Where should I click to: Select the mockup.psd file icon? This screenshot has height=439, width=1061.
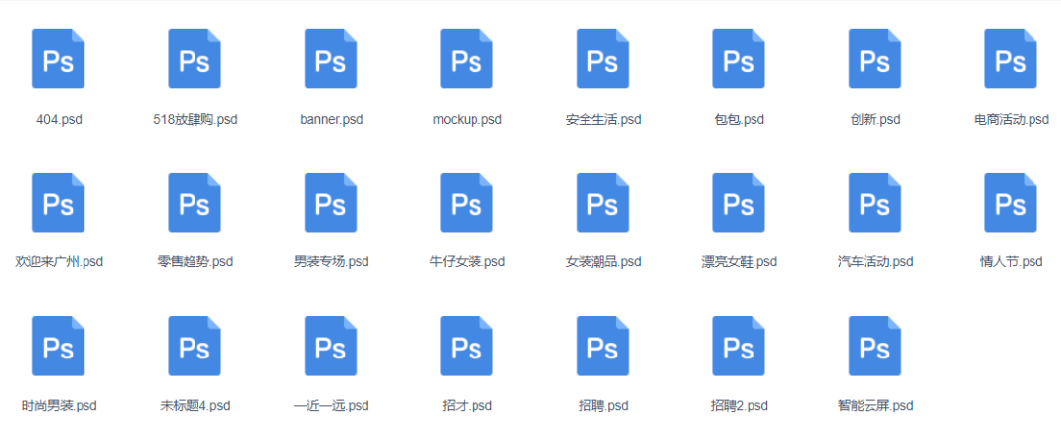[467, 59]
